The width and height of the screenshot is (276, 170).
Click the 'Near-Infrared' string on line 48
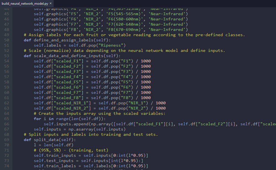tap(167, 29)
